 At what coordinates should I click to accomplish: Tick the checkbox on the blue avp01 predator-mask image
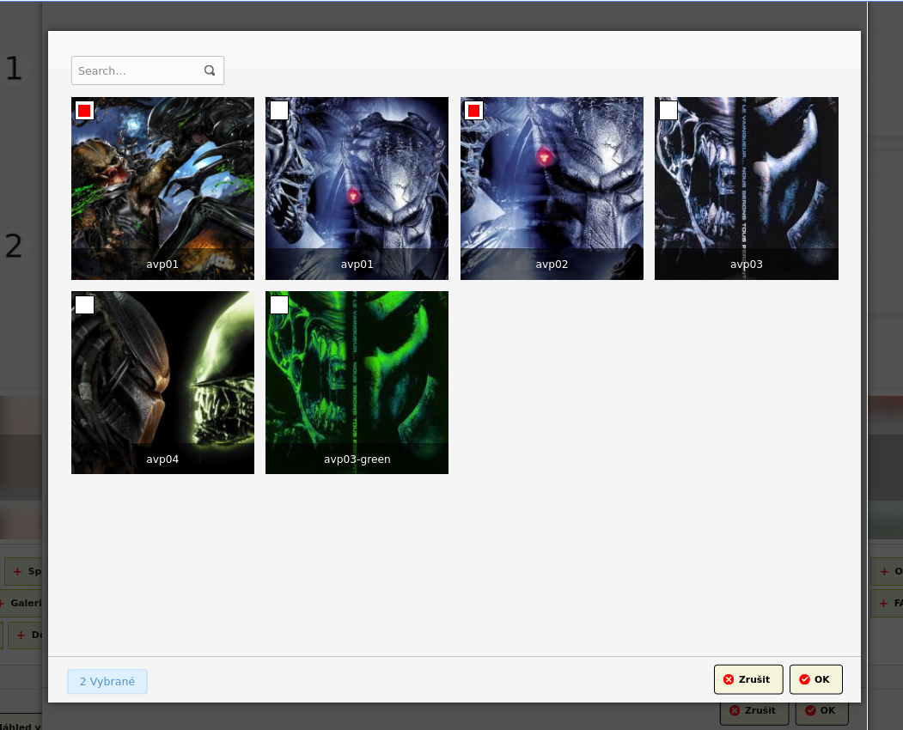click(x=279, y=111)
